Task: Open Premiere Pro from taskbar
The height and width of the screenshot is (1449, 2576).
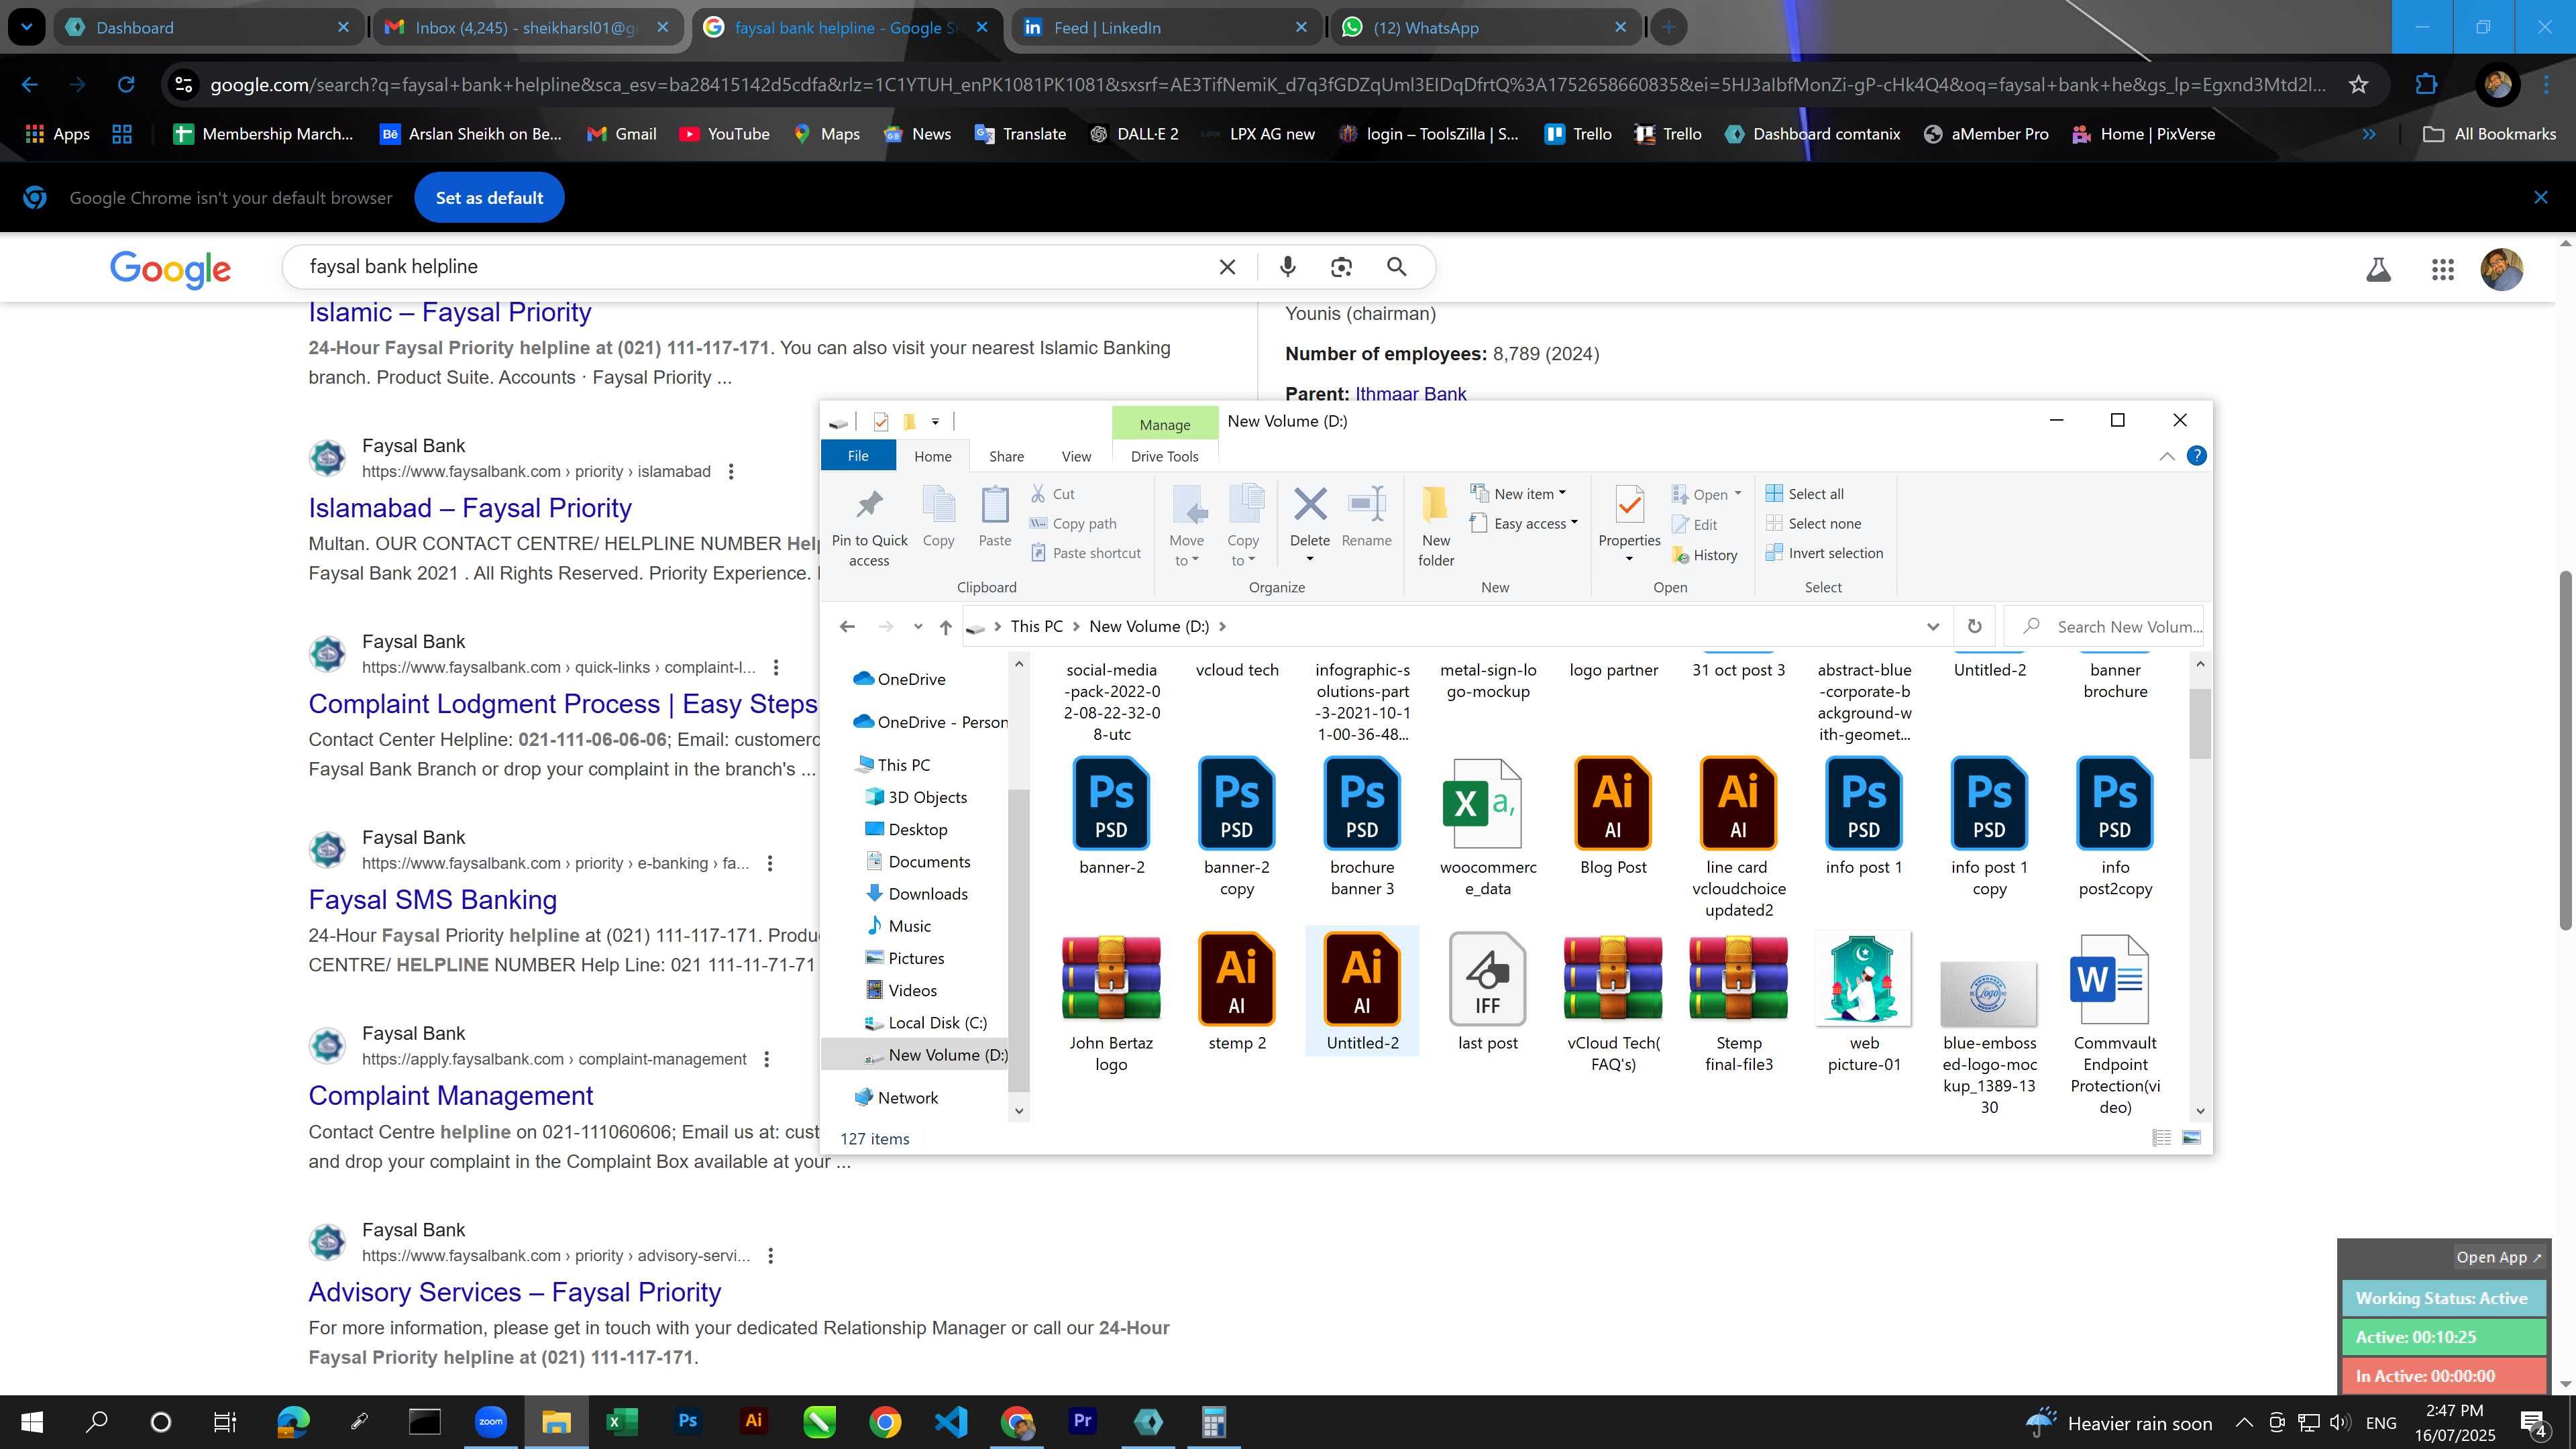Action: [x=1082, y=1421]
